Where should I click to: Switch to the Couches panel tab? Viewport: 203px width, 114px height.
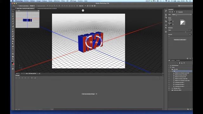point(178,60)
